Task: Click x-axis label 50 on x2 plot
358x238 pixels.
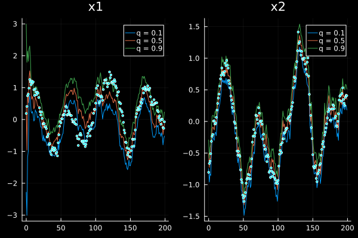Action: point(243,228)
